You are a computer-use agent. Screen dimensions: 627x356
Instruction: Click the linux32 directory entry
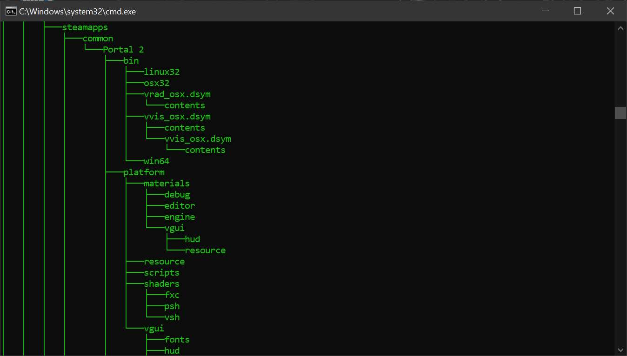point(162,72)
